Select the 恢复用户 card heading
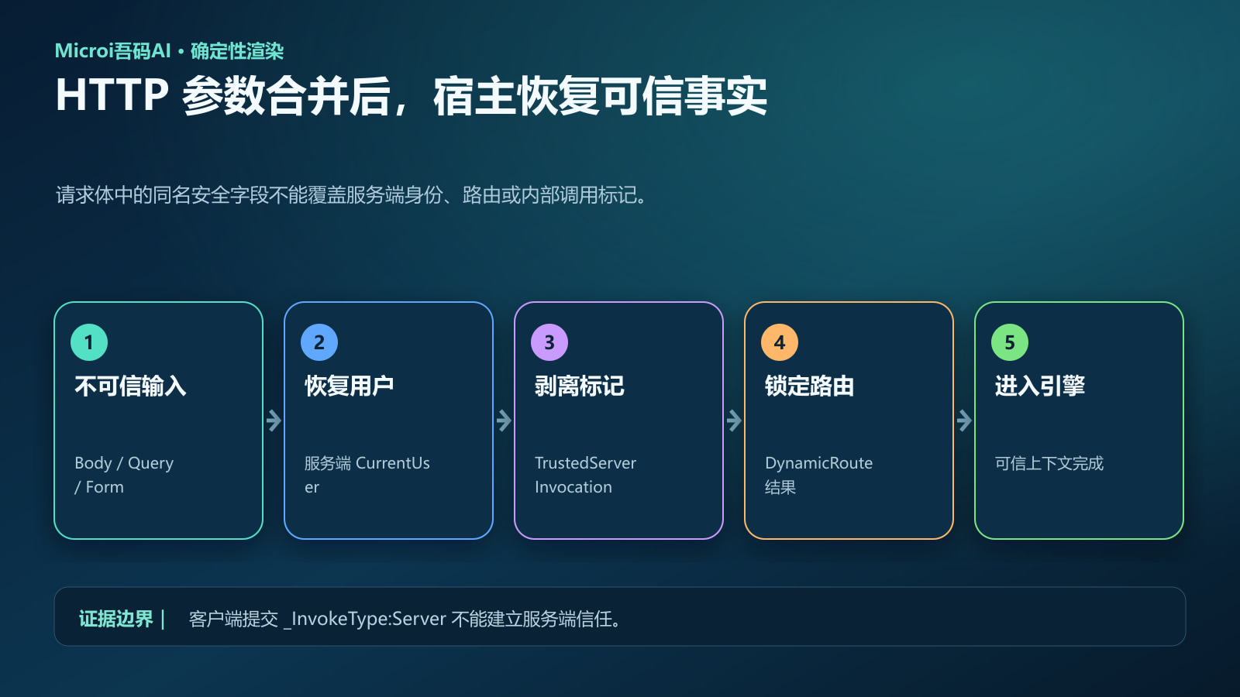The width and height of the screenshot is (1240, 697). tap(350, 386)
